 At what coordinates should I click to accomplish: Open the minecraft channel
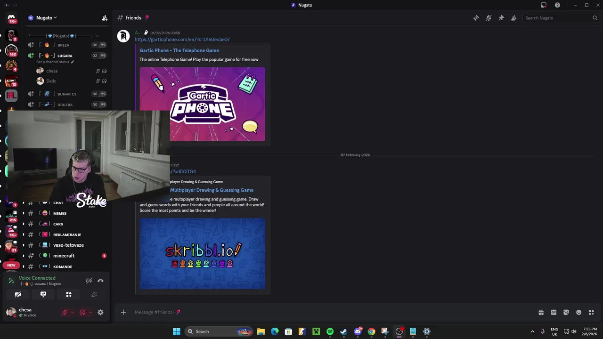[66, 256]
